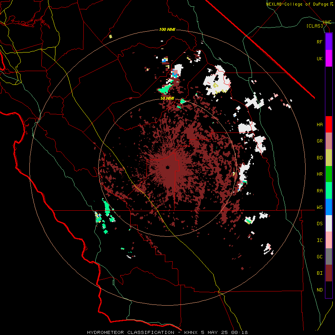
Task: Click the "WS" legend label
Action: (x=319, y=207)
